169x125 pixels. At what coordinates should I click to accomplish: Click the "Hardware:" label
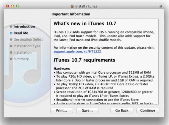(x=62, y=69)
